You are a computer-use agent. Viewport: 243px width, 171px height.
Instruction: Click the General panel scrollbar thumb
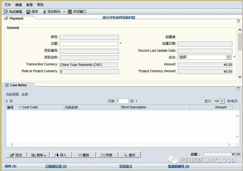click(240, 42)
